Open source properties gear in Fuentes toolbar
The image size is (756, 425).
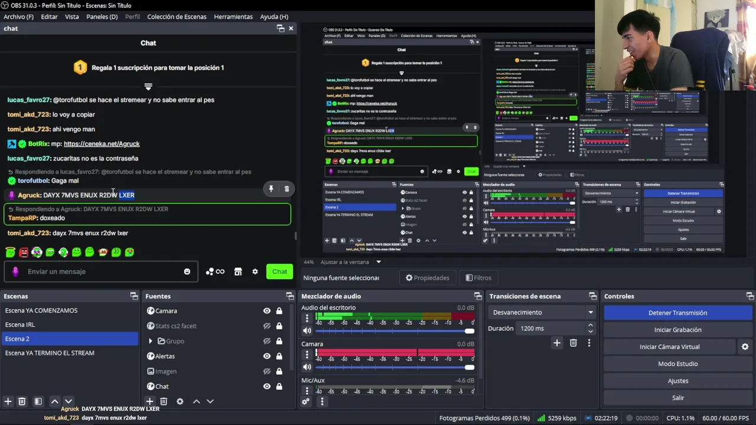click(x=180, y=401)
